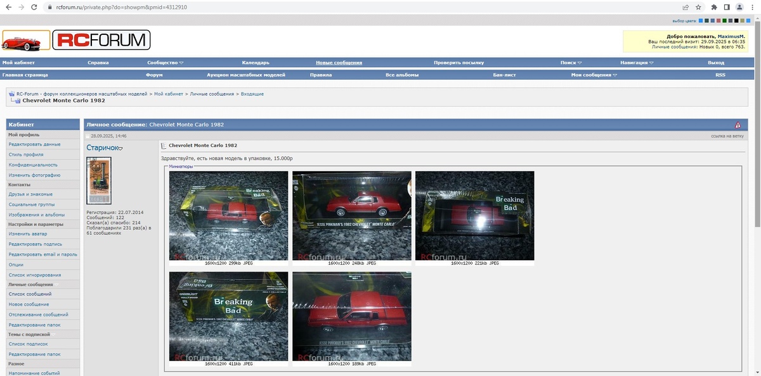Click the message status icon beside the date
The width and height of the screenshot is (761, 376).
(88, 136)
